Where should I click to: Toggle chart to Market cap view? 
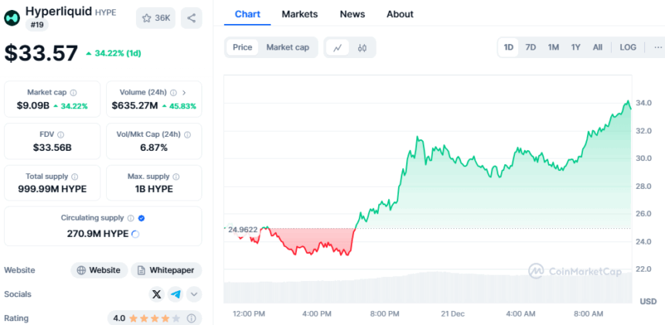pyautogui.click(x=288, y=47)
